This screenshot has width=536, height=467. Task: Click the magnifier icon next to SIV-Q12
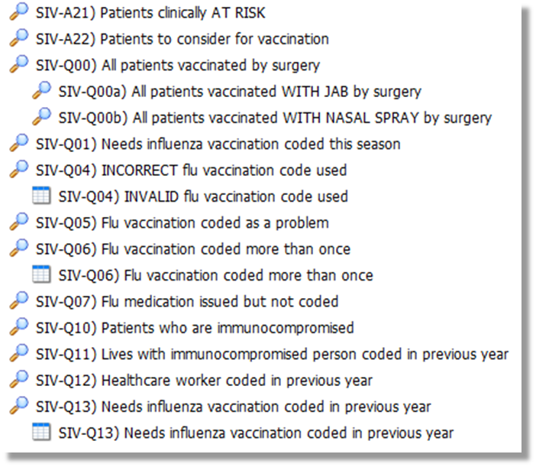click(19, 380)
